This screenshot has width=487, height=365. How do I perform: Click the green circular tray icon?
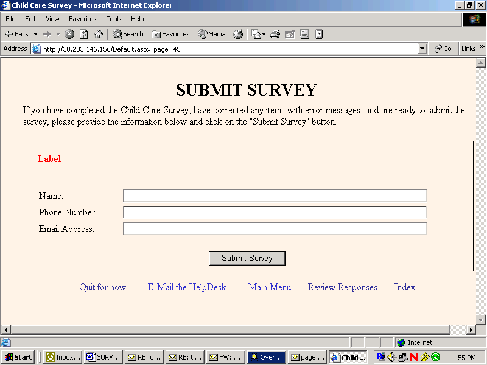436,357
